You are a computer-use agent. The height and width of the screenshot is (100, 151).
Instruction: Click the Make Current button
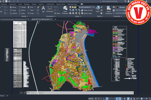[87, 10]
